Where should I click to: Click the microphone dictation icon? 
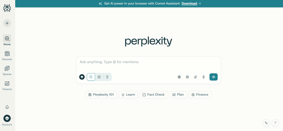click(204, 77)
